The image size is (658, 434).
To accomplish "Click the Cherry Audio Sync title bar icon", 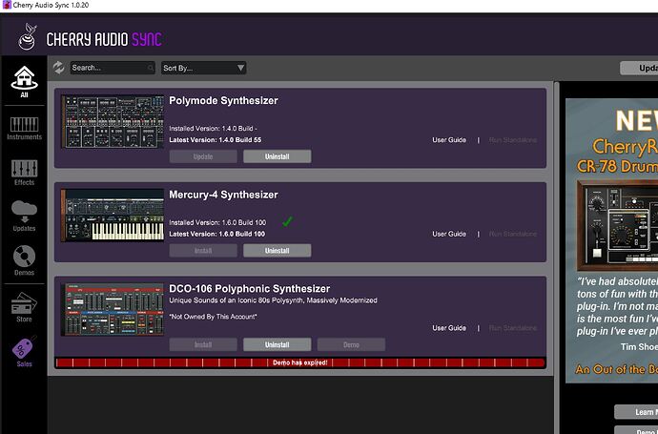I will [x=7, y=5].
